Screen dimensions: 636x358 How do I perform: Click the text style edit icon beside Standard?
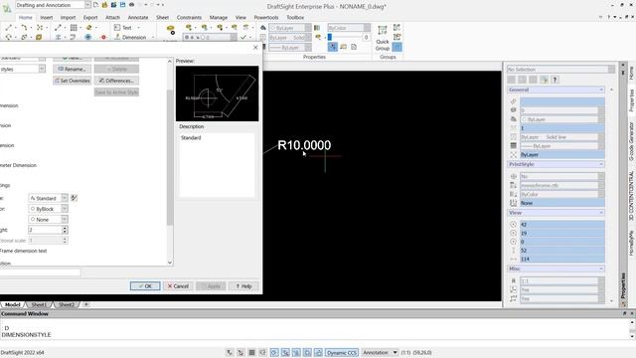(74, 198)
